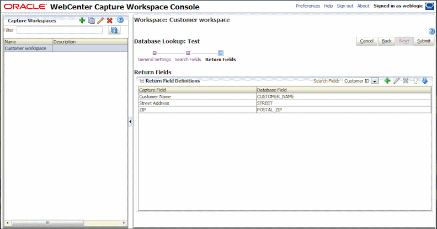
Task: Collapse the Return Field Definitions section
Action: pyautogui.click(x=142, y=81)
